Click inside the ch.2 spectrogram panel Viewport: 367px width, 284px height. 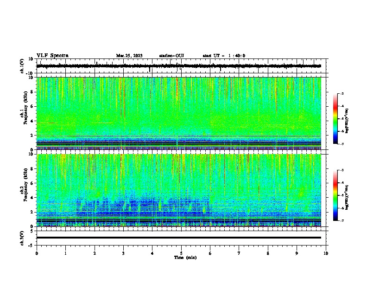pyautogui.click(x=179, y=190)
